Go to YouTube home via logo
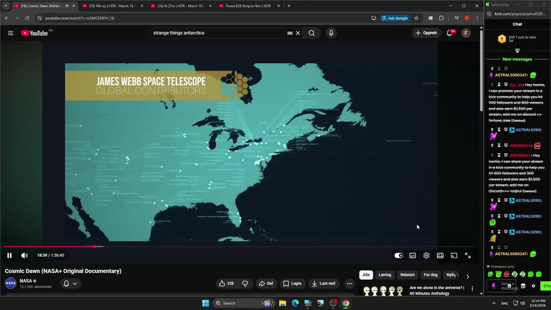551x310 pixels. point(34,33)
